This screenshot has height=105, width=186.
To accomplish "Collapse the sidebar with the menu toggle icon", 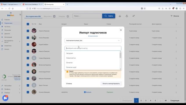I will (20, 15).
